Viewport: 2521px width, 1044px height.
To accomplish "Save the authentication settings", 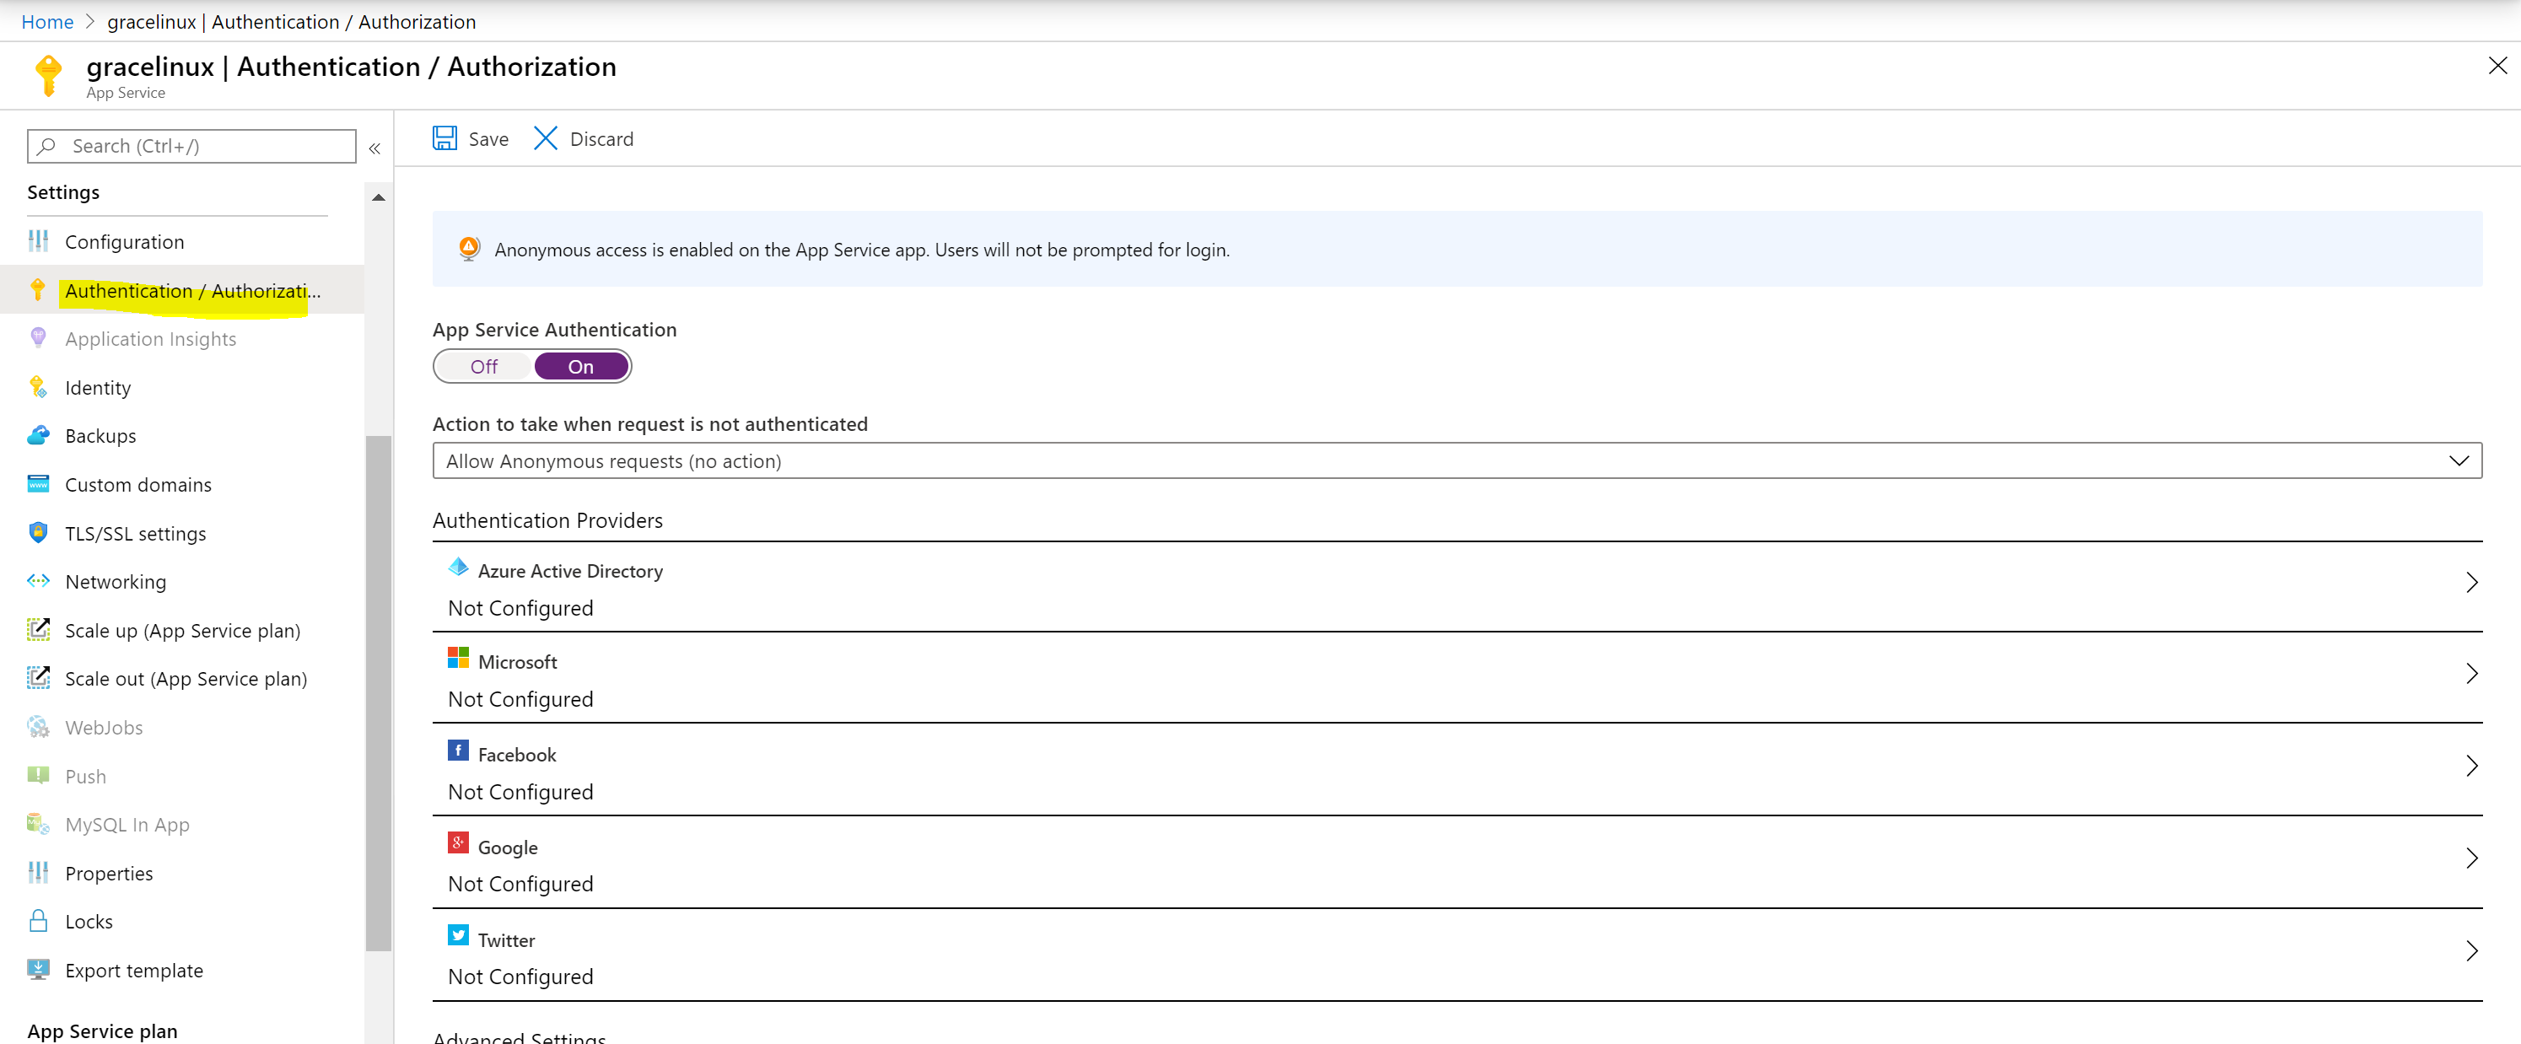I will point(471,138).
